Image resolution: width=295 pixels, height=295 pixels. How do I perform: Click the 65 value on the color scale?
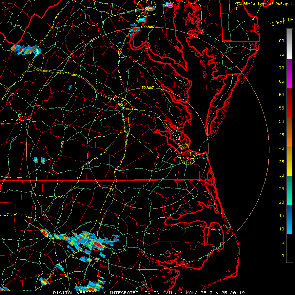[x=282, y=81]
